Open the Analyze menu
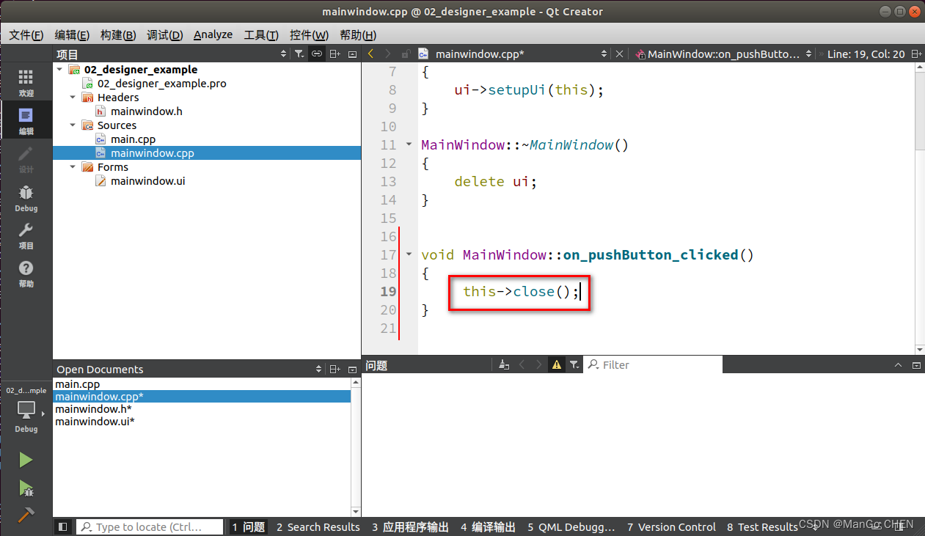Image resolution: width=925 pixels, height=536 pixels. pos(213,34)
